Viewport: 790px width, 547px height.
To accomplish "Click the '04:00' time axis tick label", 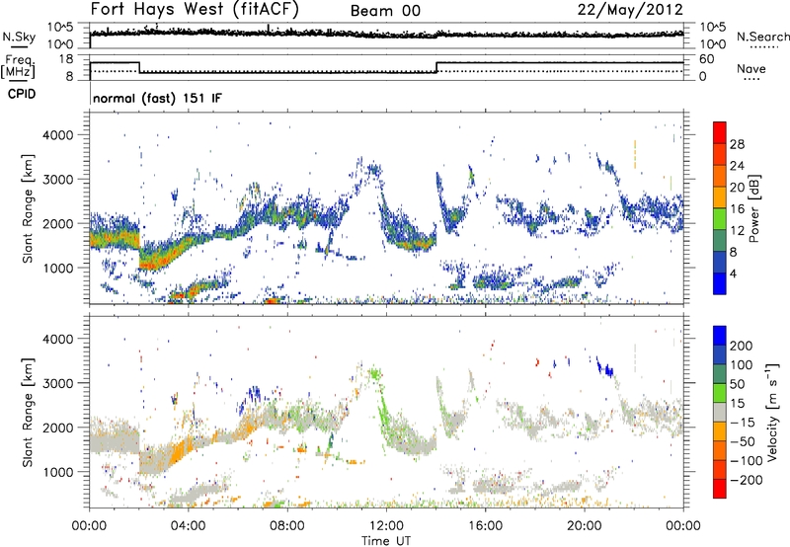I will pos(188,526).
